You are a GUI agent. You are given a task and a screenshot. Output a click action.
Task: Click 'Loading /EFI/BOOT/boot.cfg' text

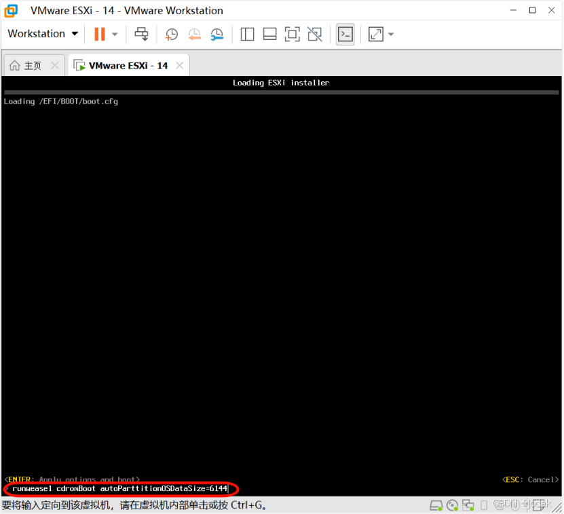pos(61,101)
